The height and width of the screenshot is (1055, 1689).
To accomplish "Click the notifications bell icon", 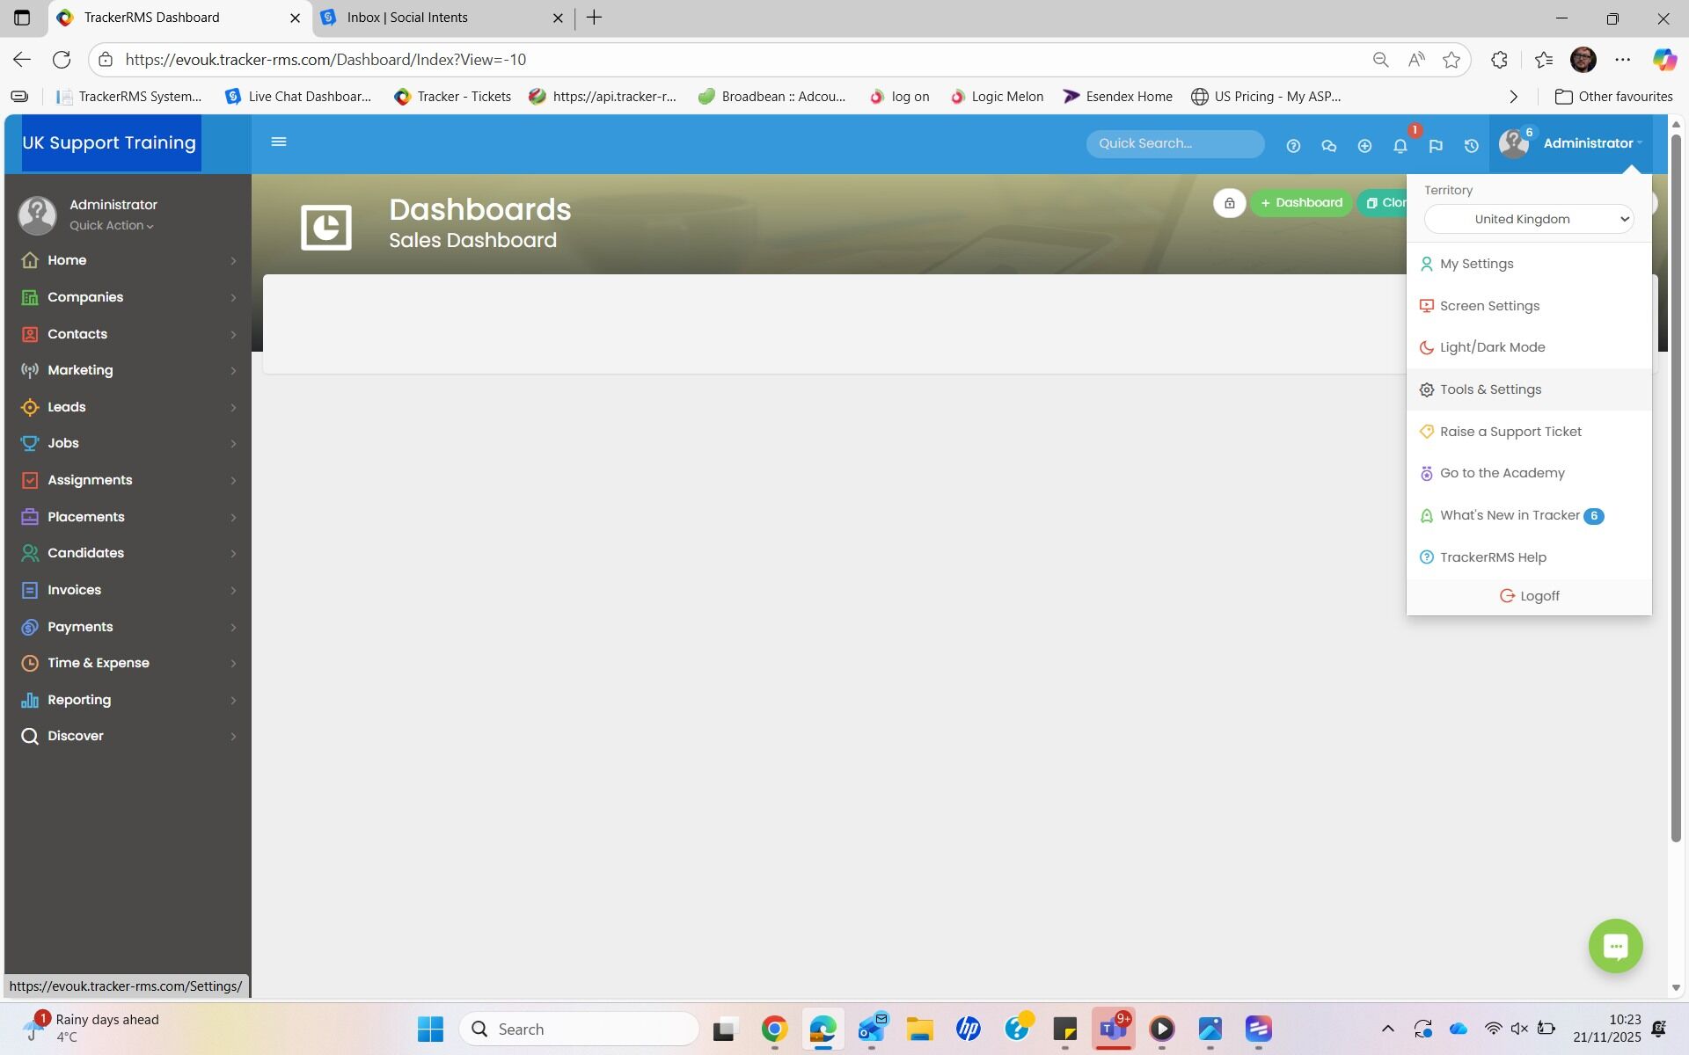I will click(x=1400, y=146).
